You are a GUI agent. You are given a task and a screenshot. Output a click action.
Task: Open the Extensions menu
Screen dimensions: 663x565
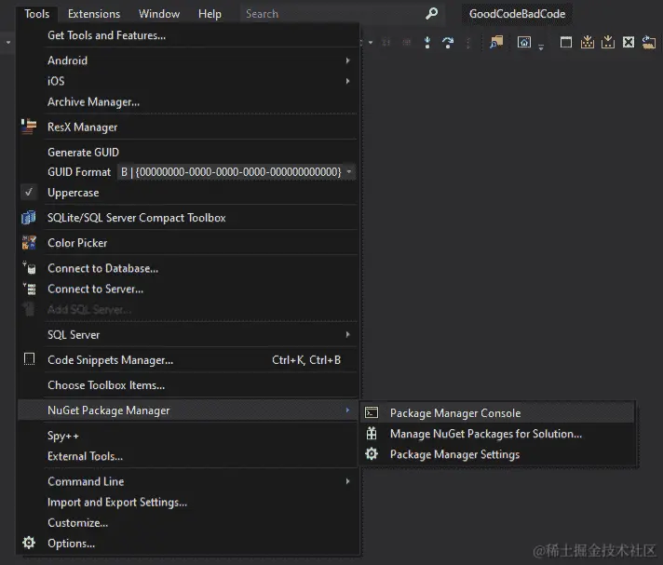click(x=94, y=14)
